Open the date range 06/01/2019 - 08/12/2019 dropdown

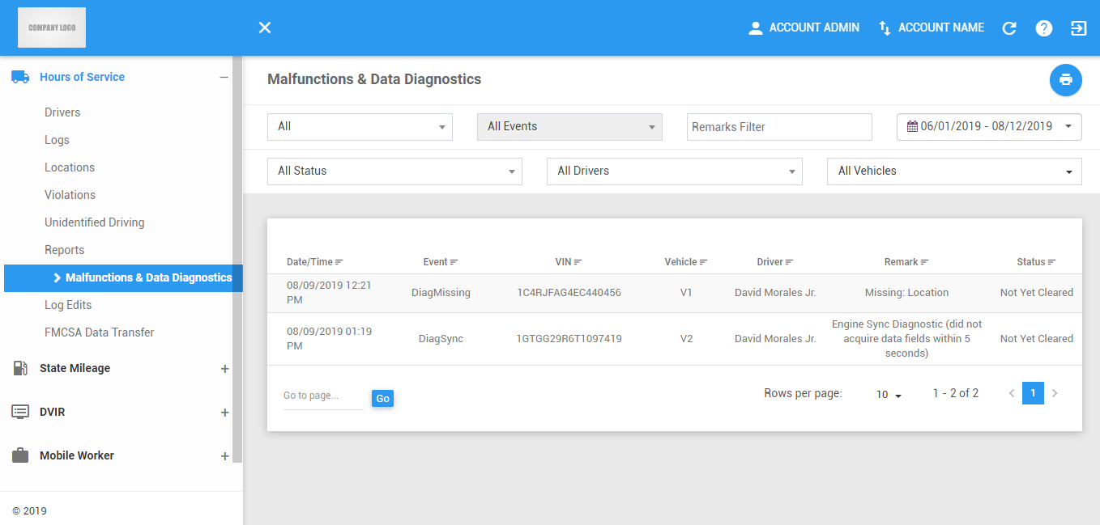989,127
